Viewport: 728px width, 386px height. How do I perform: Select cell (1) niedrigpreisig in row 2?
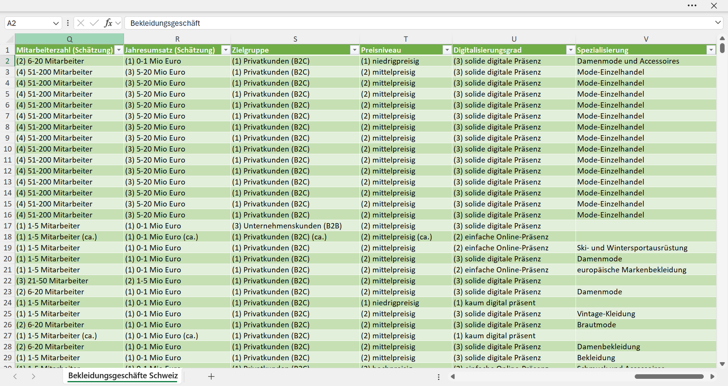(406, 61)
